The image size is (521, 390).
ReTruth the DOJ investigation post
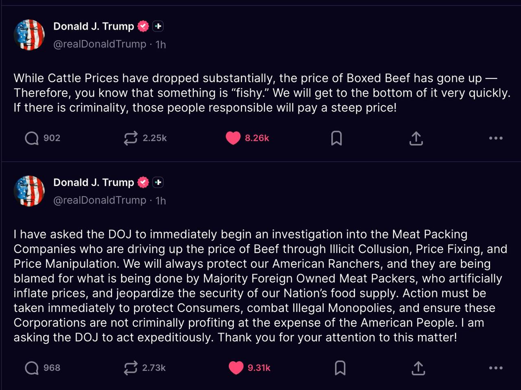131,368
